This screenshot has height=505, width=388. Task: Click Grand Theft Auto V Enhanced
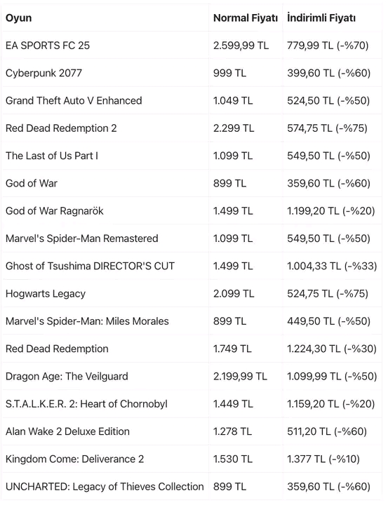coord(74,100)
